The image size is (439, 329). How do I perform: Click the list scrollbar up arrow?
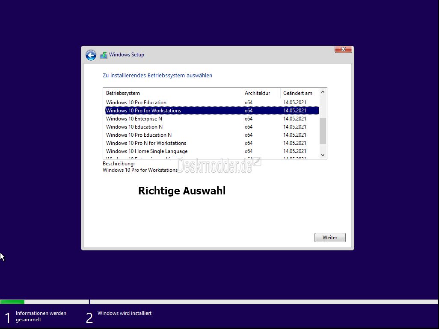click(x=323, y=92)
